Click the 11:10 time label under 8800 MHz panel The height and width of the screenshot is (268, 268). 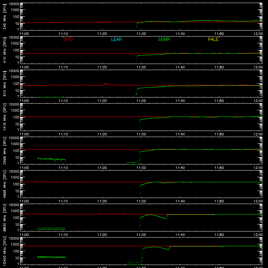(x=63, y=235)
